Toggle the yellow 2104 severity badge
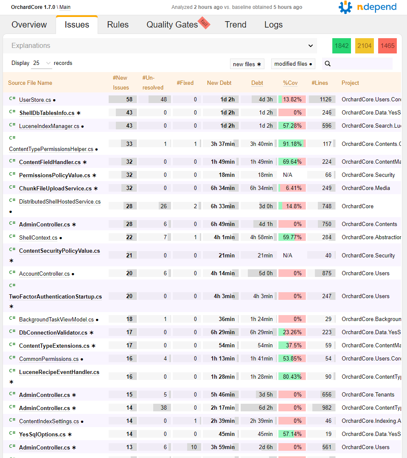This screenshot has height=458, width=407. coord(364,45)
